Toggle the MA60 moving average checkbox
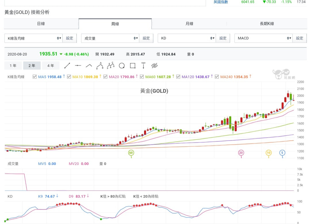This screenshot has width=310, height=224. point(142,77)
